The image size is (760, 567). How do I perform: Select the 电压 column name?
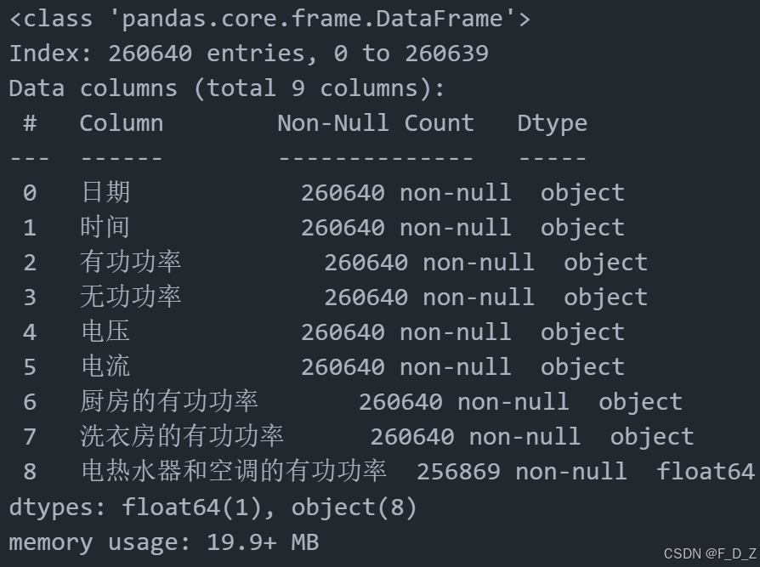(x=105, y=332)
